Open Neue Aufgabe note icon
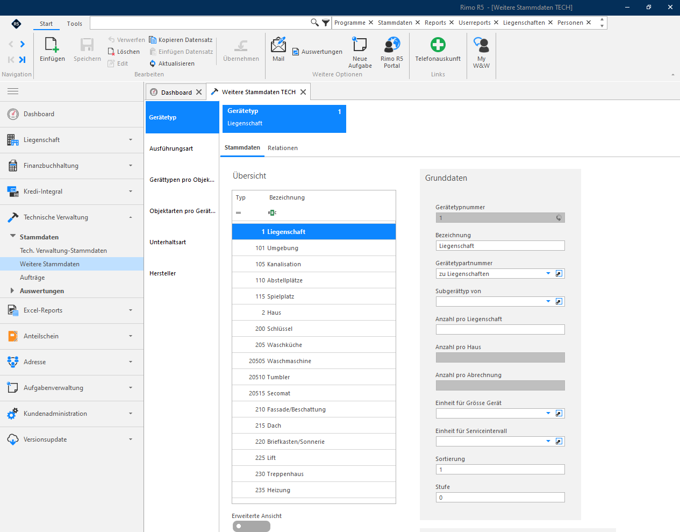680x532 pixels. tap(360, 44)
